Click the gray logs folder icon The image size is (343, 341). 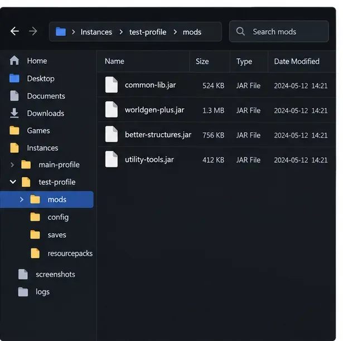click(x=23, y=292)
